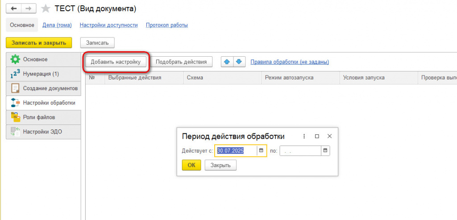Open Протокол работы link
This screenshot has width=457, height=220.
click(x=167, y=25)
